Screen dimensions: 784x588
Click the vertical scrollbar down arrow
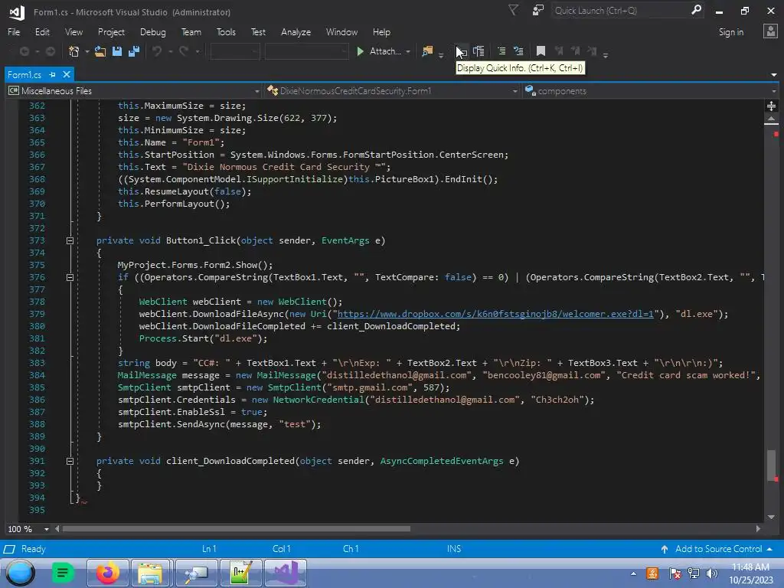coord(772,517)
